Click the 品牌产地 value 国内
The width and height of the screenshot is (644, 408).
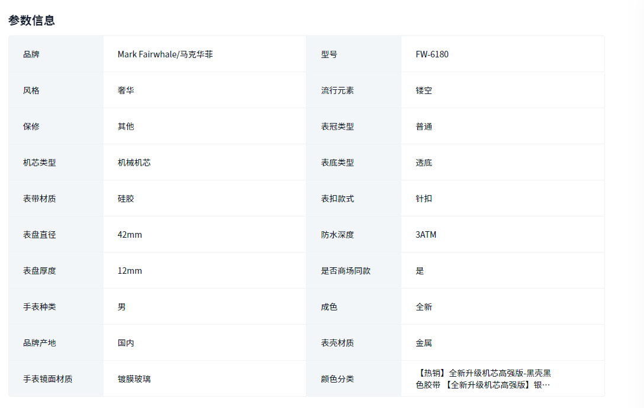click(x=125, y=343)
